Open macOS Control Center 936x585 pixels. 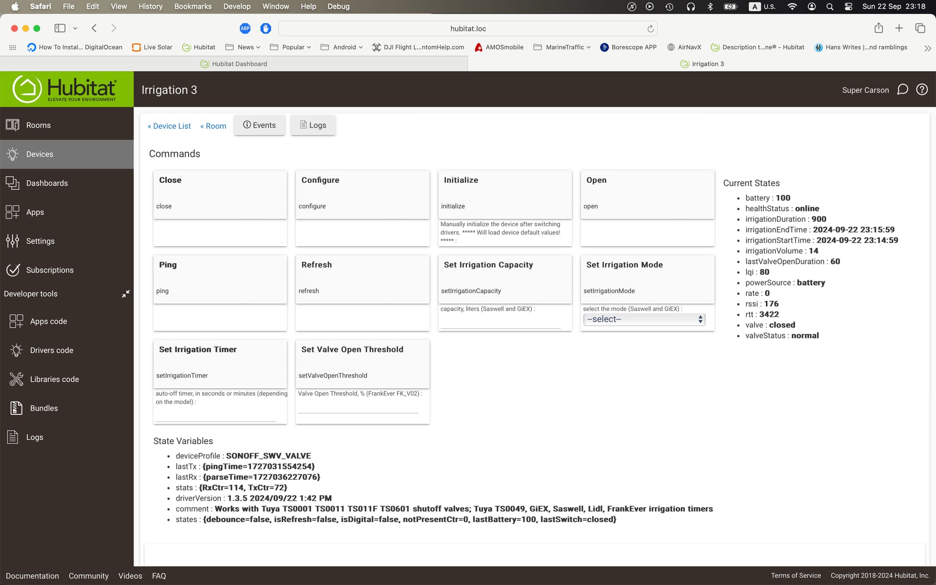click(848, 7)
